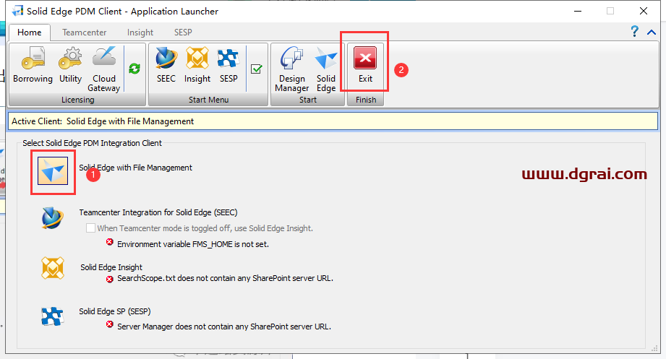Collapse the ribbon with the chevron arrow
Viewport: 666px width, 359px height.
pos(652,32)
